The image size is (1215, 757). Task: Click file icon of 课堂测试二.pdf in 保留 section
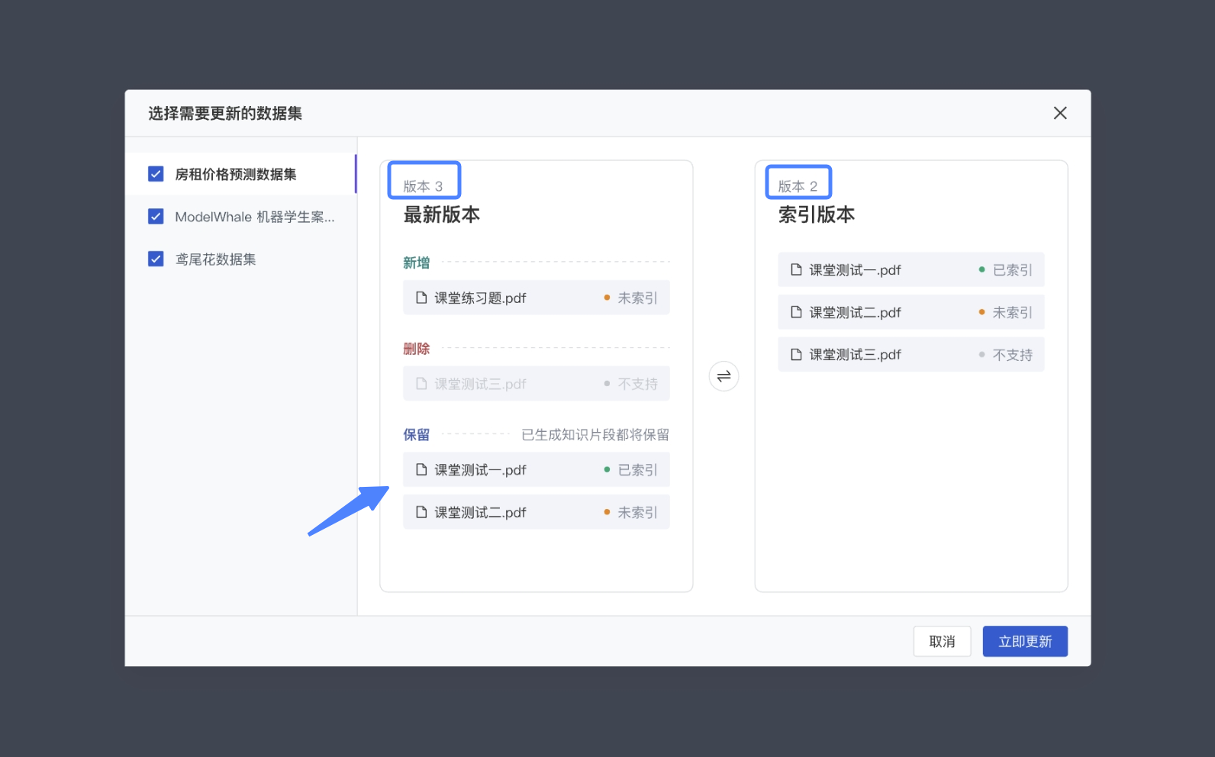point(421,512)
